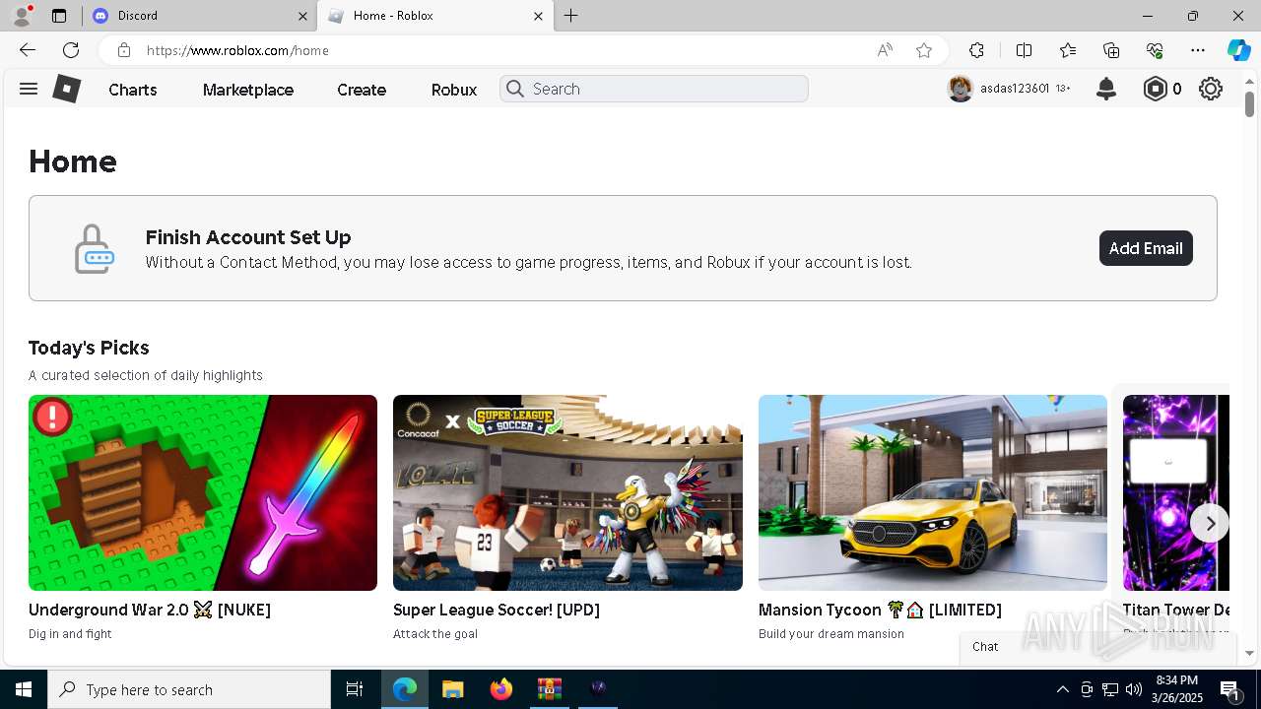Open the Collections icon
The height and width of the screenshot is (709, 1261).
pos(1111,50)
